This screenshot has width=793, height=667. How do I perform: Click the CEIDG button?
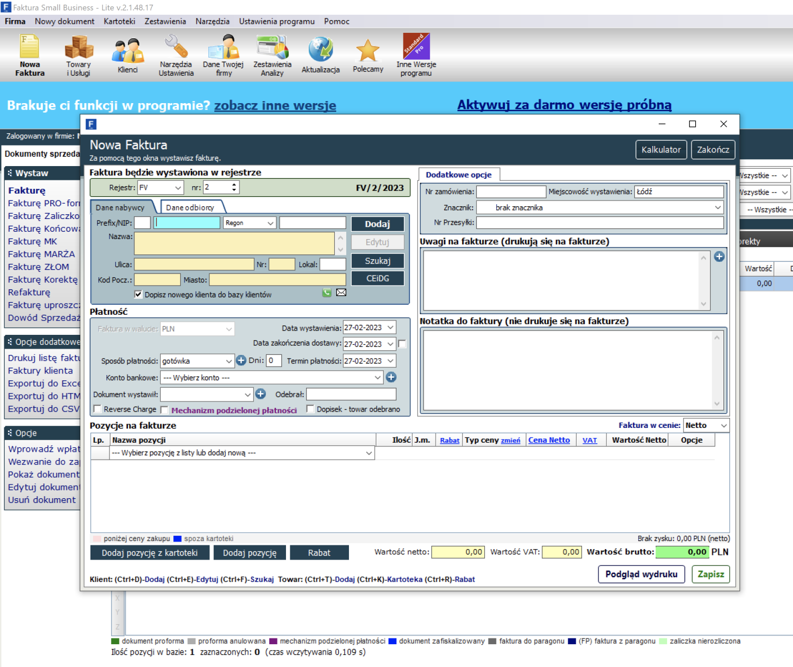click(x=377, y=278)
